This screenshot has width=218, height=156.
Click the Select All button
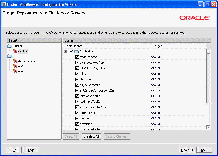pyautogui.click(x=71, y=136)
